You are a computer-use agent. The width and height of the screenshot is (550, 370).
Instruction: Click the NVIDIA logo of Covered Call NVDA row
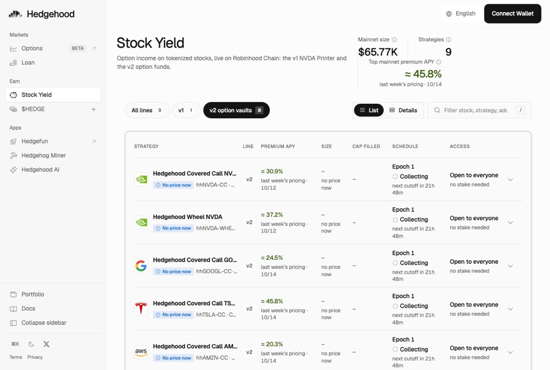point(142,180)
